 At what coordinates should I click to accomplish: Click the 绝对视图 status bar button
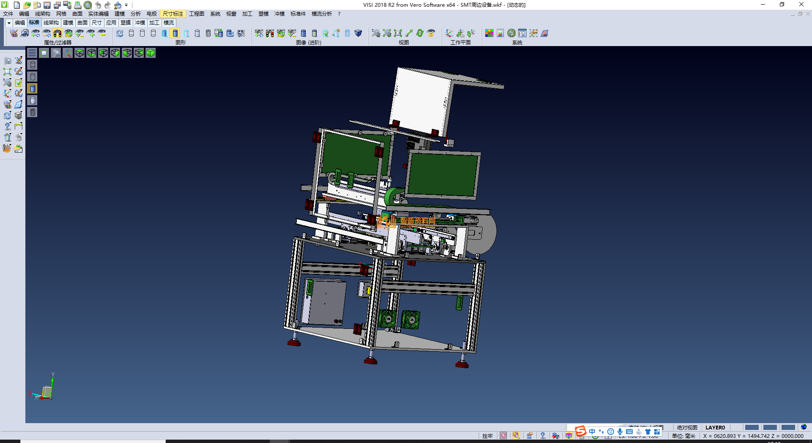click(687, 427)
